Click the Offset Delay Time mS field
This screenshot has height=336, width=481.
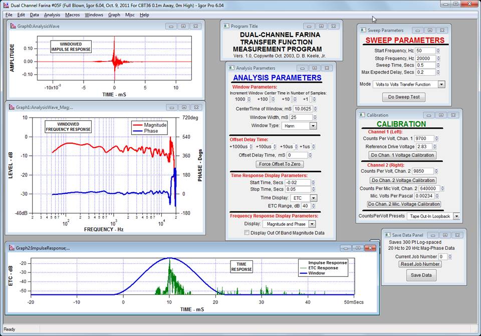click(297, 155)
